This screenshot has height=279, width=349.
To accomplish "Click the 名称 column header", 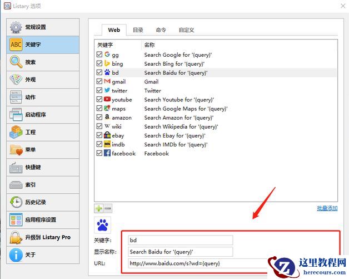I will [x=149, y=45].
